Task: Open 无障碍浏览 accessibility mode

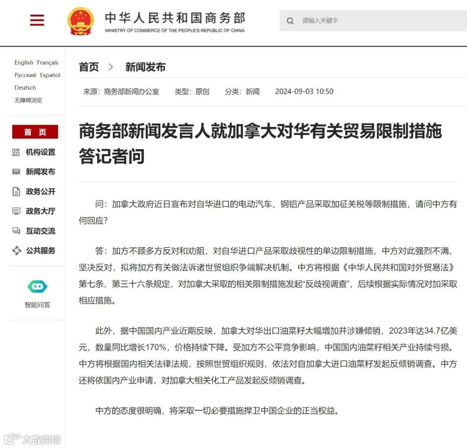Action: tap(28, 100)
